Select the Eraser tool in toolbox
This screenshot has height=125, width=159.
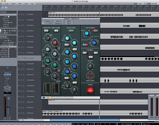coord(5,31)
